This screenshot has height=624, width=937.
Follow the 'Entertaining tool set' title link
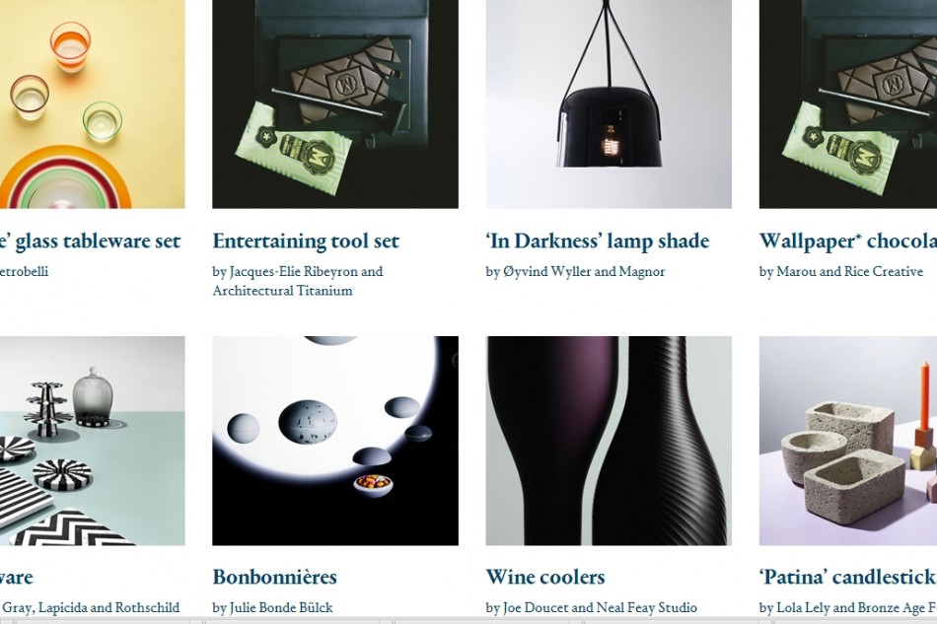[x=306, y=242]
